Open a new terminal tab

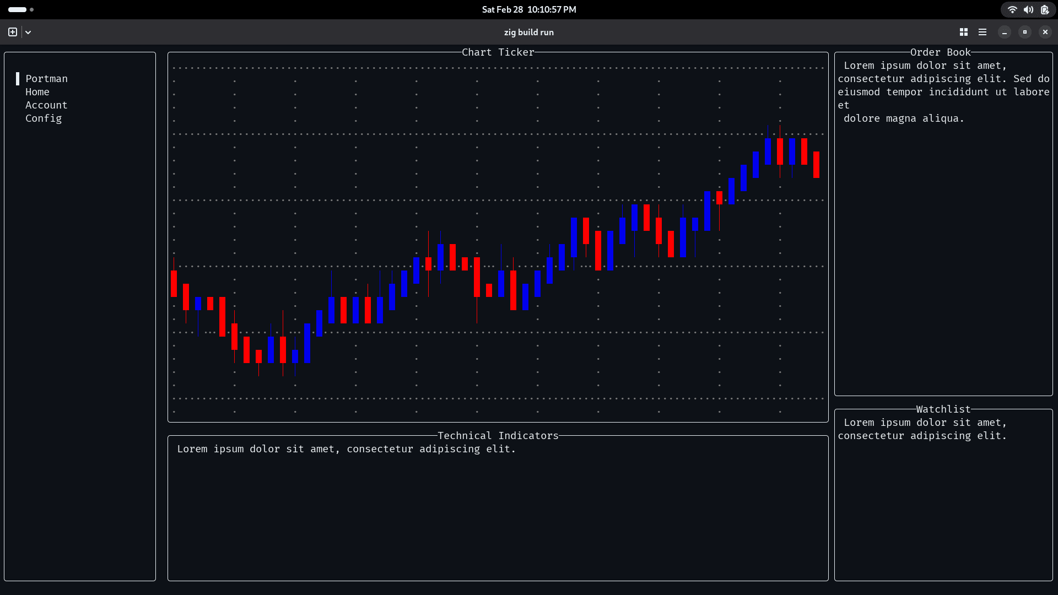pyautogui.click(x=13, y=32)
